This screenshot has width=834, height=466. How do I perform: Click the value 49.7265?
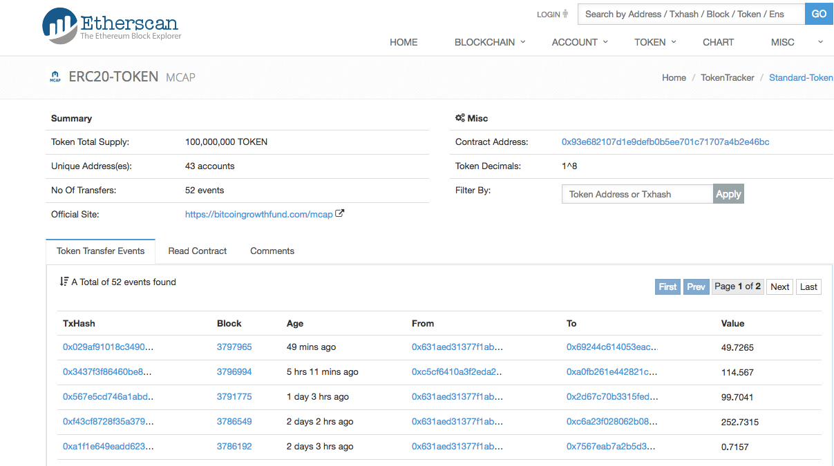coord(737,347)
